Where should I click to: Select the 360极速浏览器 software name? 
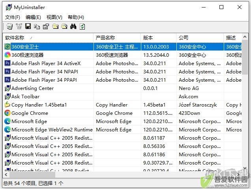tap(28, 55)
